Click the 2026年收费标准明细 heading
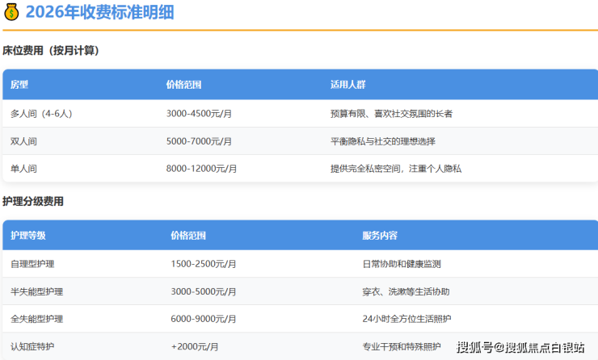Screen dimensions: 598x360 99,12
